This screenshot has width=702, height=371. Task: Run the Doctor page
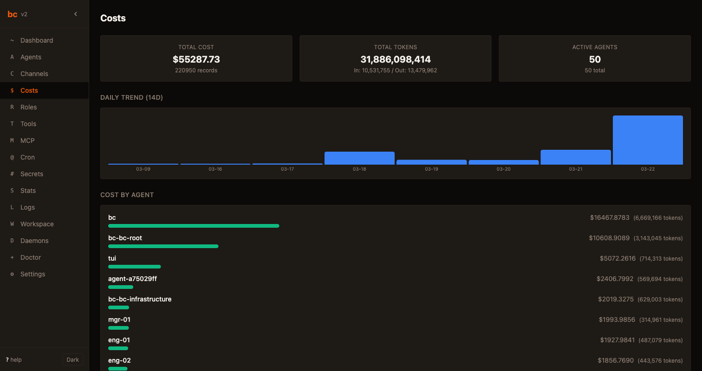44,257
